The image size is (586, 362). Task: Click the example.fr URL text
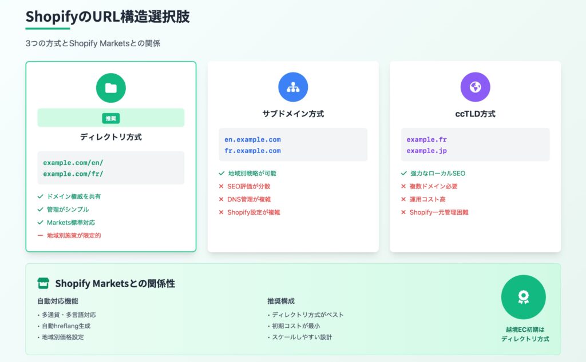[x=427, y=140]
